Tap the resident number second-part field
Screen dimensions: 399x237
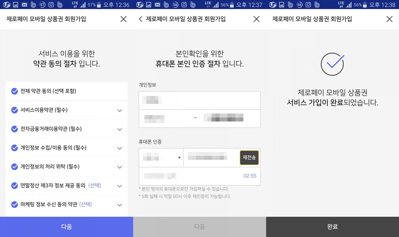coord(229,119)
